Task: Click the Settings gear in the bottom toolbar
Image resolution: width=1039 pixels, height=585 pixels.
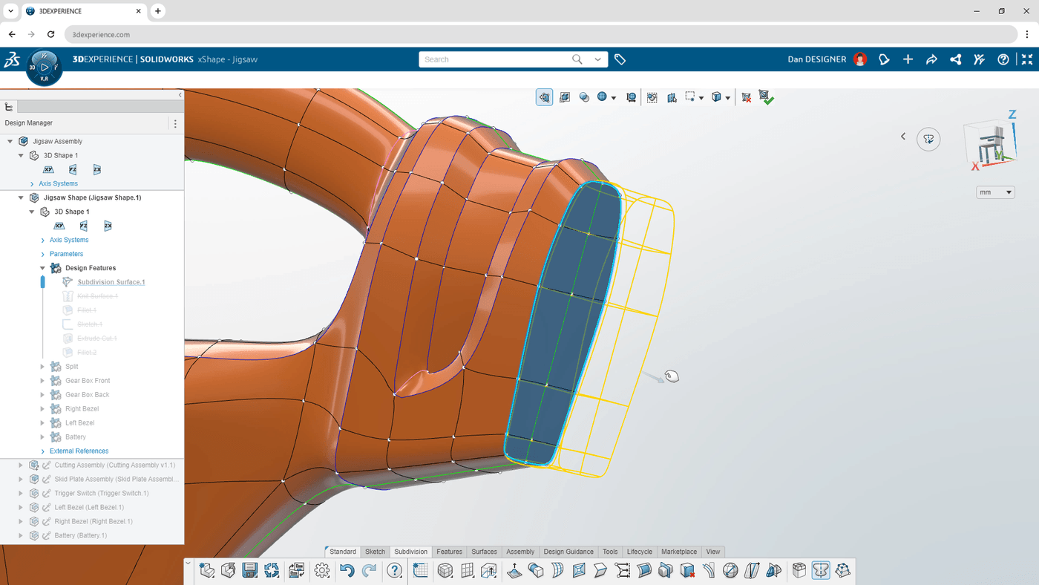Action: coord(321,570)
